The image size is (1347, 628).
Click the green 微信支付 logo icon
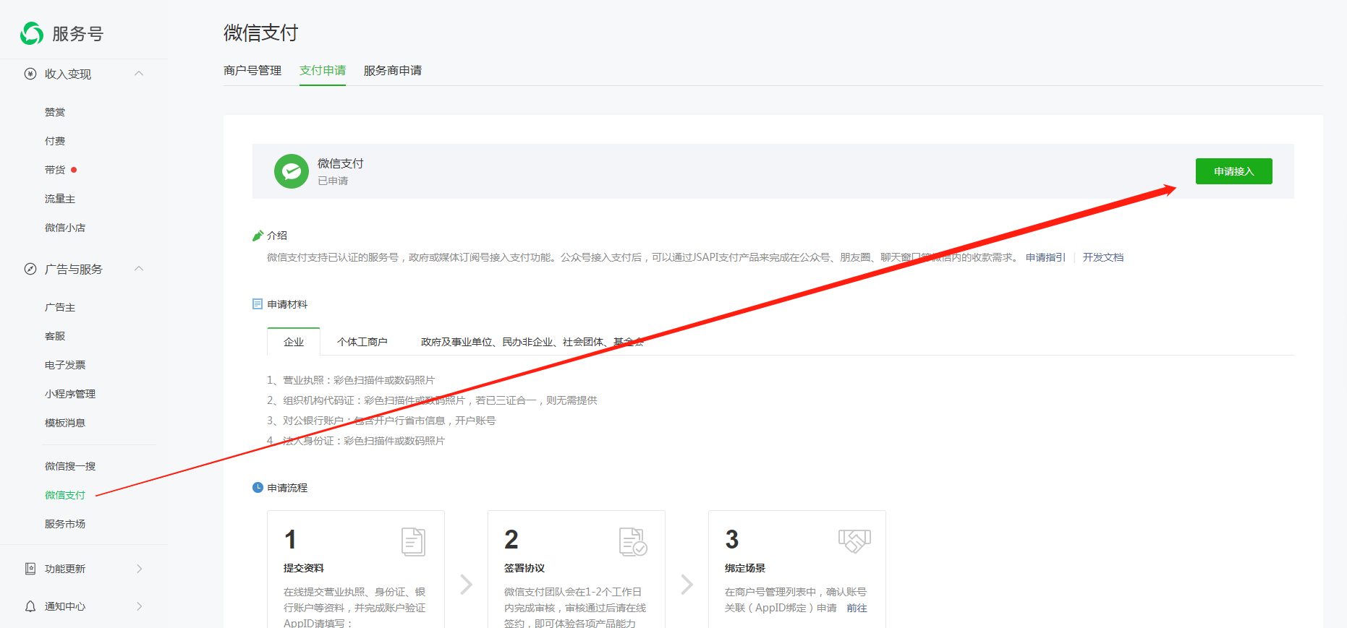(x=292, y=171)
